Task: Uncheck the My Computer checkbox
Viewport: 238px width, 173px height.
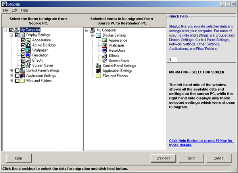Action: (x=11, y=30)
